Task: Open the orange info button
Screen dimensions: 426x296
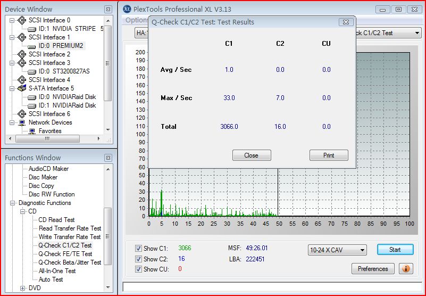Action: [406, 268]
